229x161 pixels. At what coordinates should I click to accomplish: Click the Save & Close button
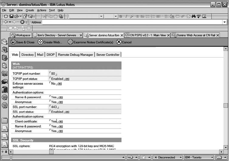pos(23,42)
